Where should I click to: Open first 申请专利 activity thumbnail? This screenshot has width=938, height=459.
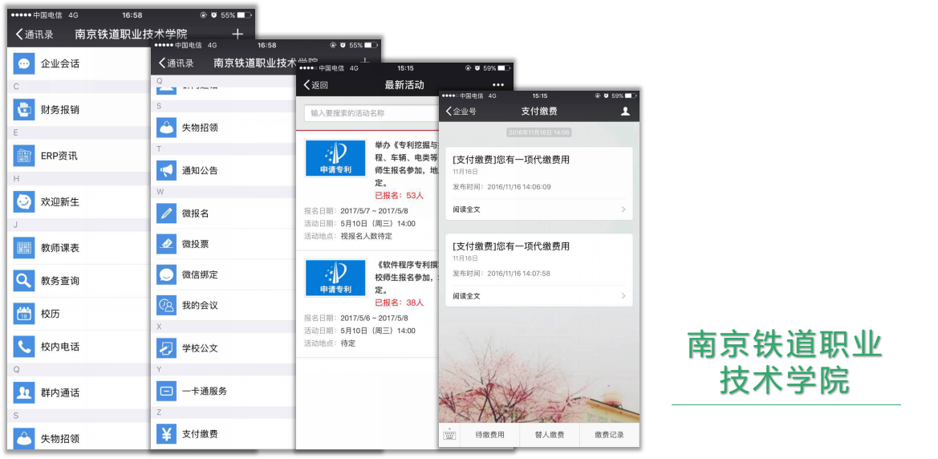(x=335, y=159)
